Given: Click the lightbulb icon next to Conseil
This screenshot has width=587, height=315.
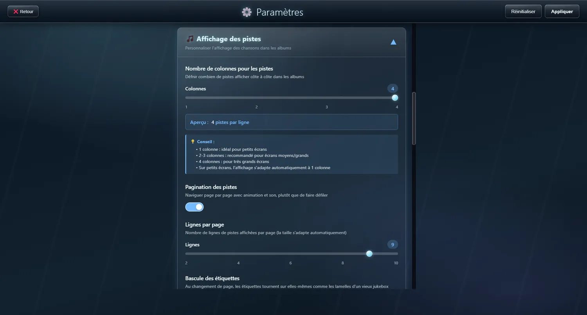Looking at the screenshot, I should pyautogui.click(x=193, y=141).
